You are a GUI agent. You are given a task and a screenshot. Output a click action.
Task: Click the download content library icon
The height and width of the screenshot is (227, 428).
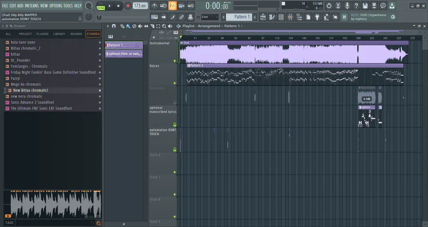[x=392, y=6]
